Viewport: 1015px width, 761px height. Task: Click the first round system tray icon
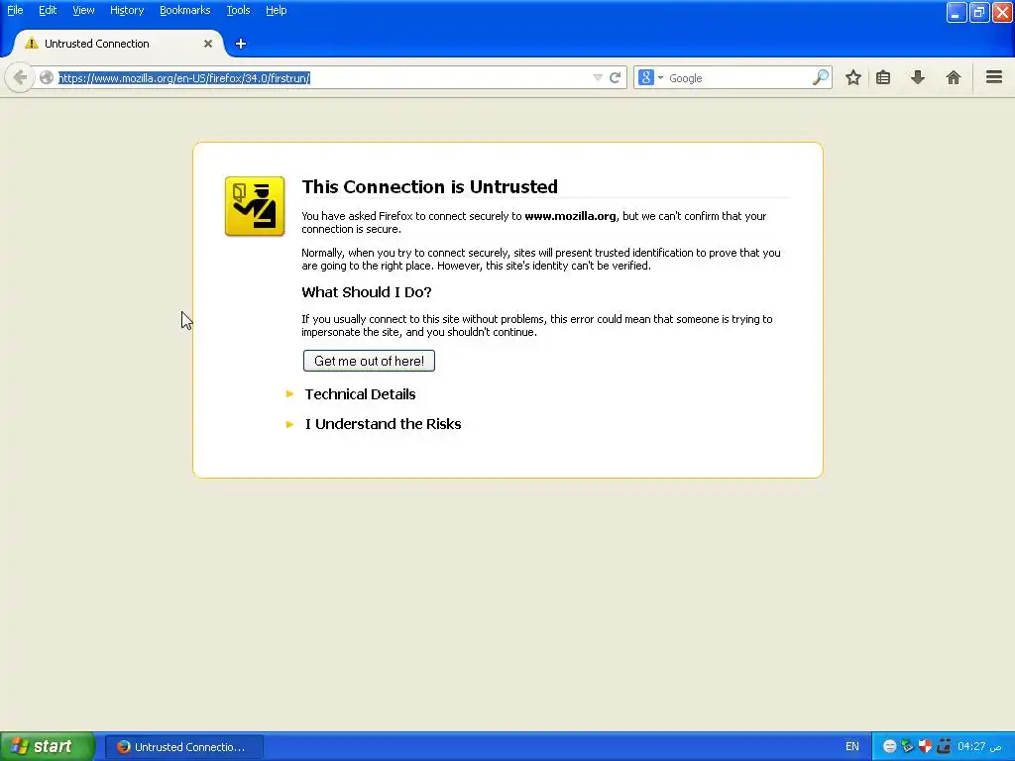click(889, 746)
